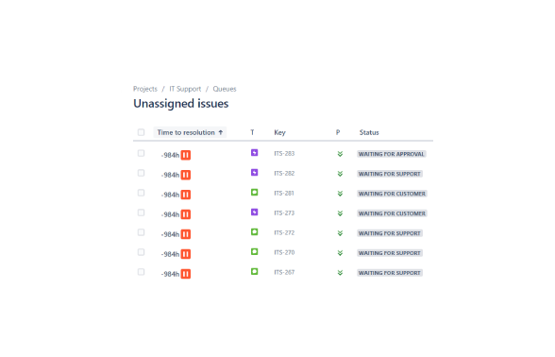
Task: Click ITS-273's Waiting for Customer status
Action: 392,213
